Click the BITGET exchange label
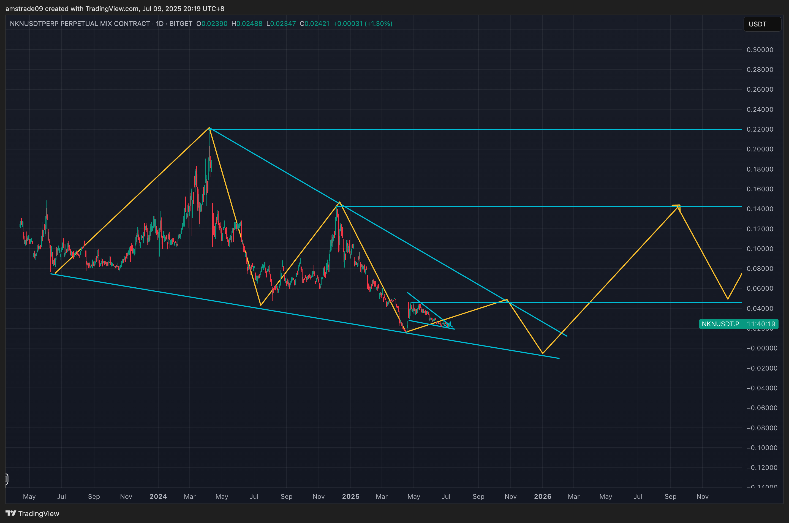789x523 pixels. click(181, 24)
